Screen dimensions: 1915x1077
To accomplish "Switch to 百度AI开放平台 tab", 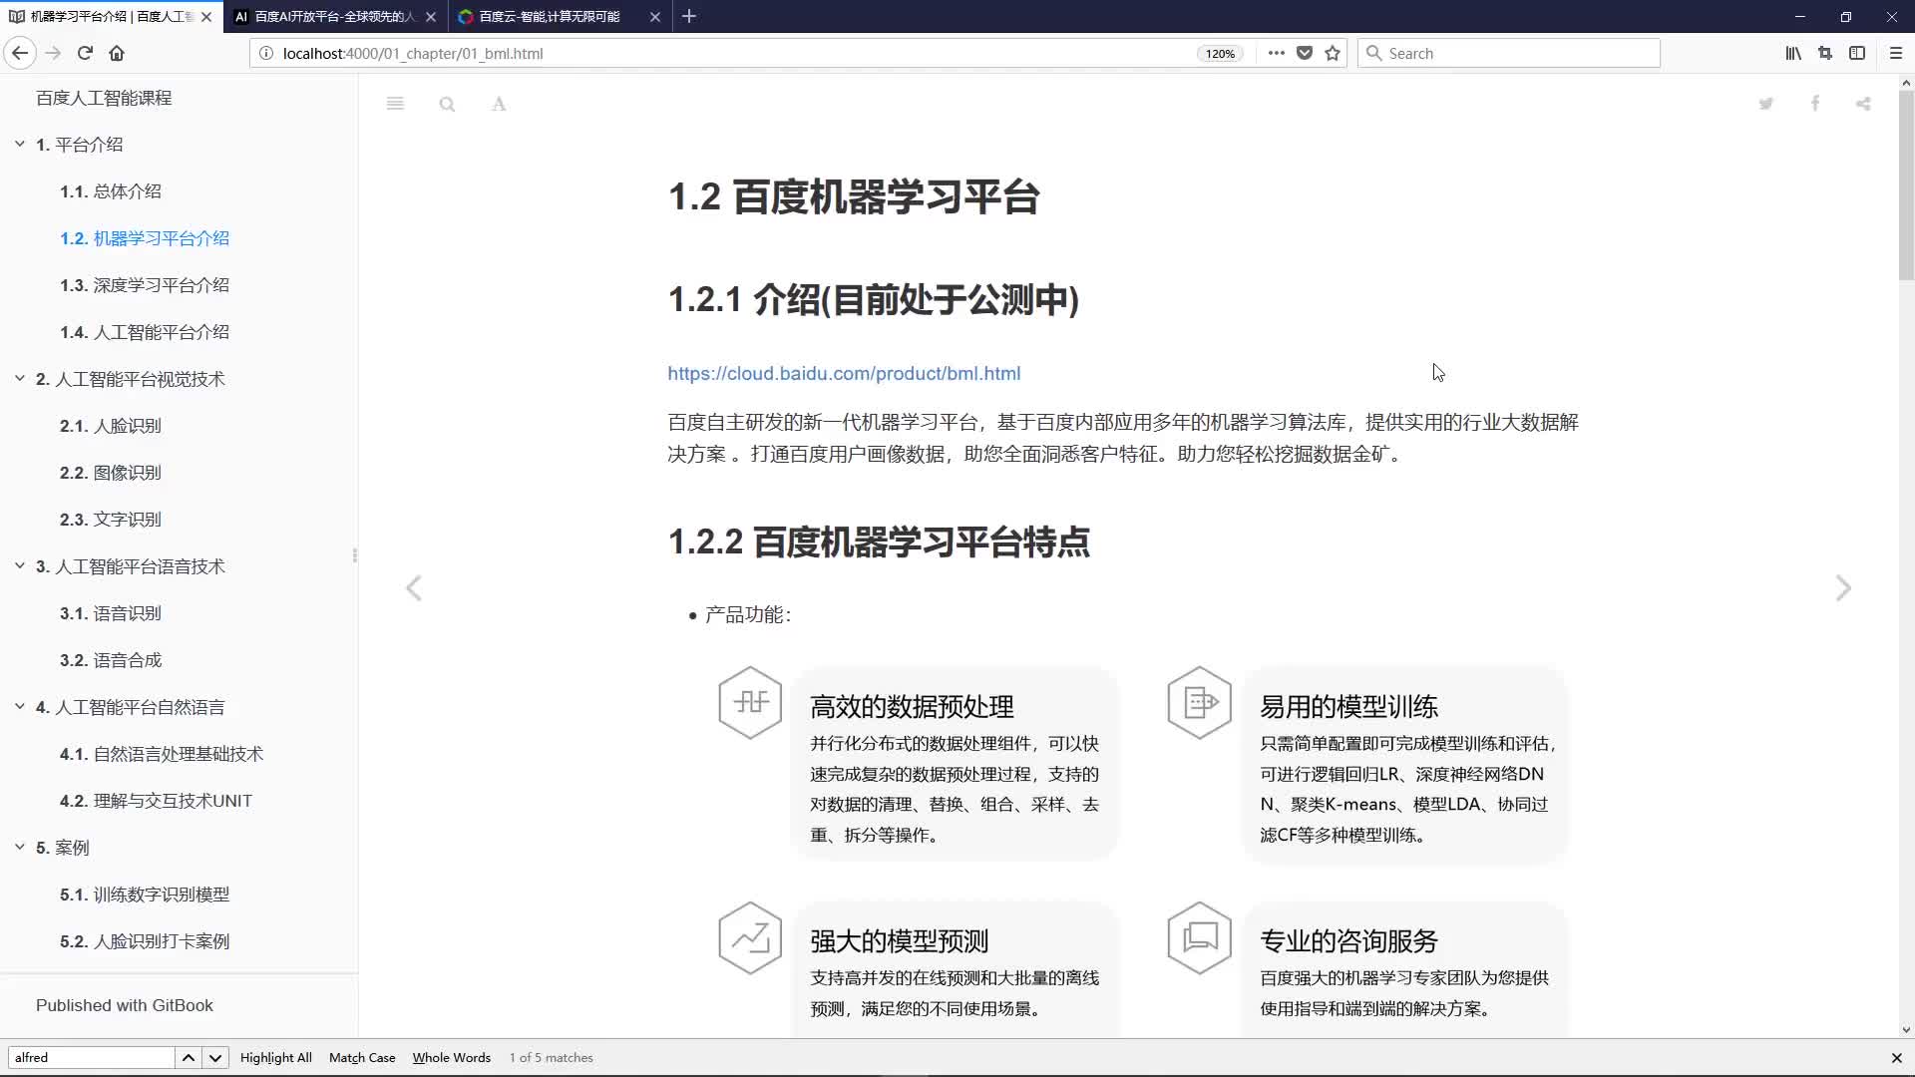I will [x=335, y=17].
